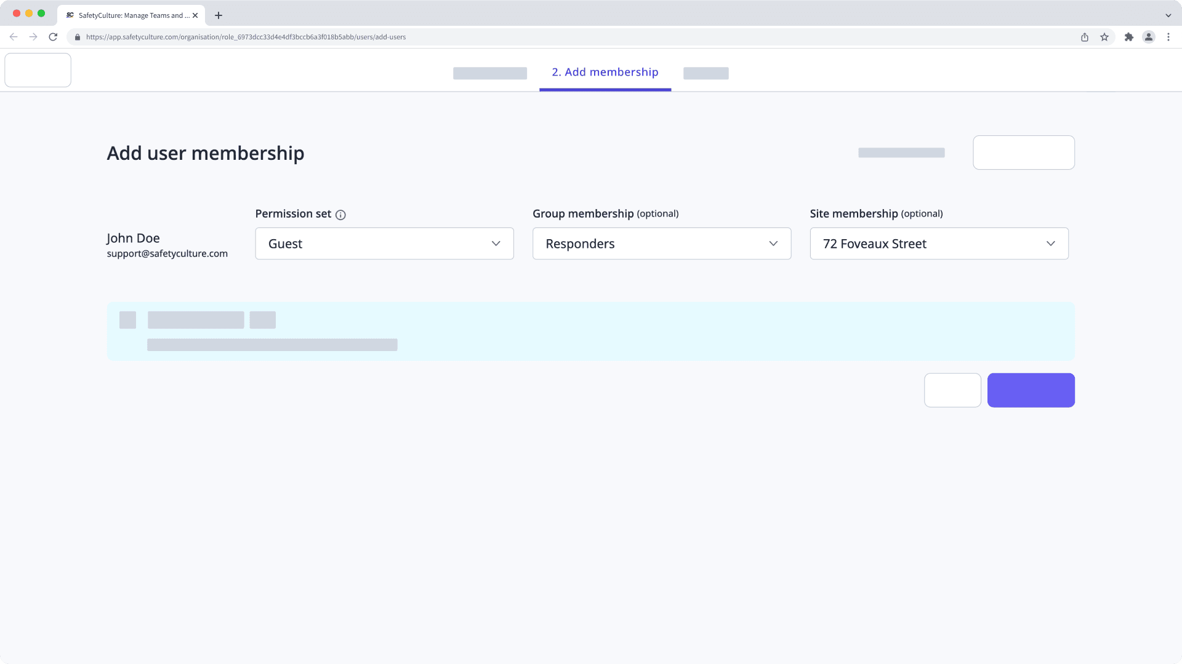Bookmark this page using the star icon
The image size is (1182, 664).
click(1103, 37)
